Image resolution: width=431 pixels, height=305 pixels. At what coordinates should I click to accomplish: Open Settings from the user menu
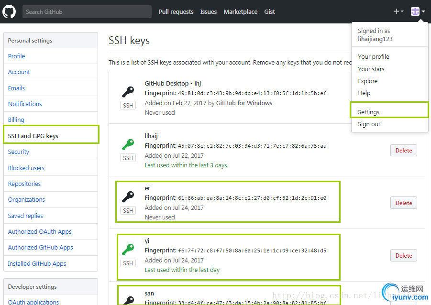(x=368, y=112)
